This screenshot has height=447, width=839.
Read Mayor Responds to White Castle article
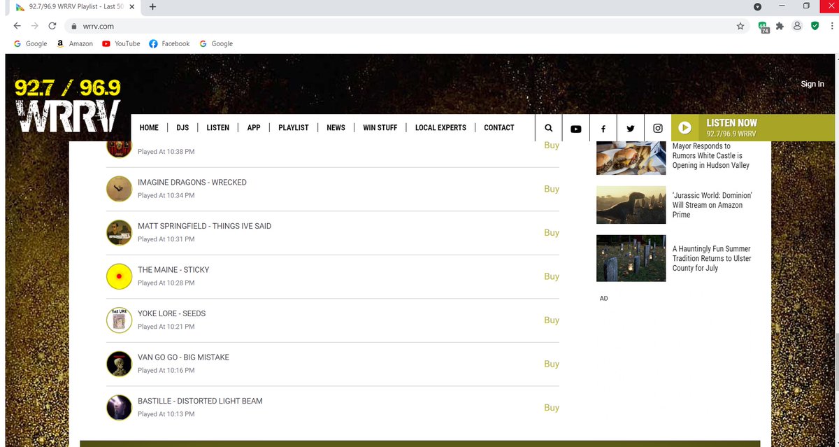tap(710, 156)
